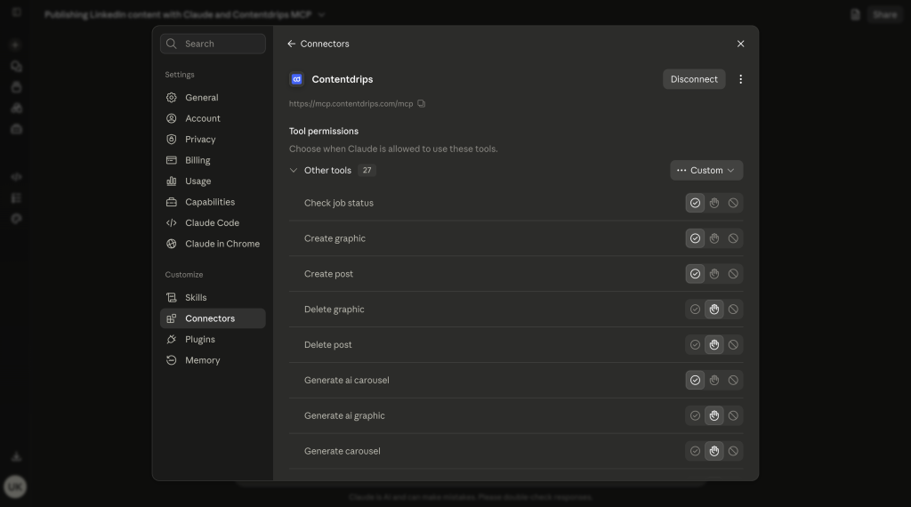Allow Generate ai graphic always
911x507 pixels.
point(695,415)
